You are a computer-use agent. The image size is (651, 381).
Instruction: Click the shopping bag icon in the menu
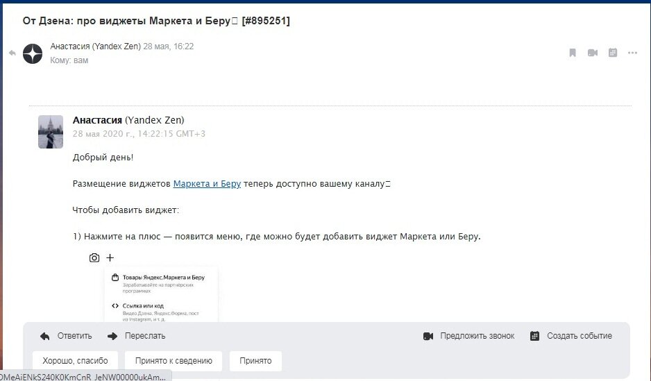115,277
